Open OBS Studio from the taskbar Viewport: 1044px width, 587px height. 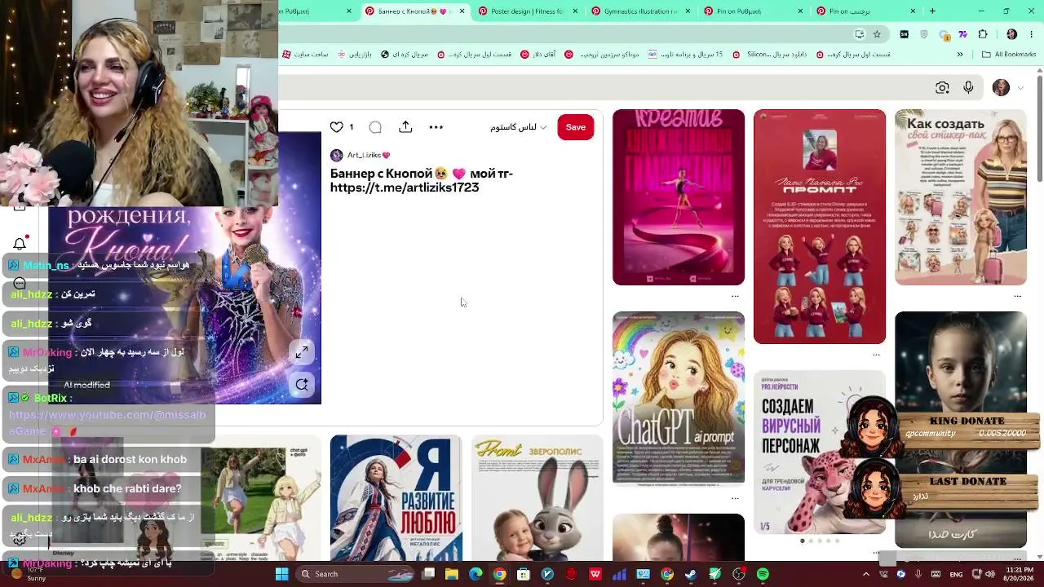click(x=739, y=574)
